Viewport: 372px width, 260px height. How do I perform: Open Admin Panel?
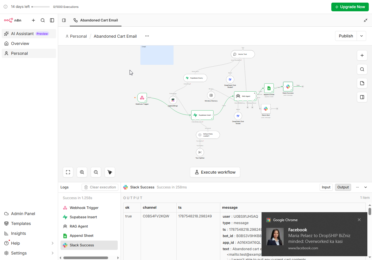(29, 214)
